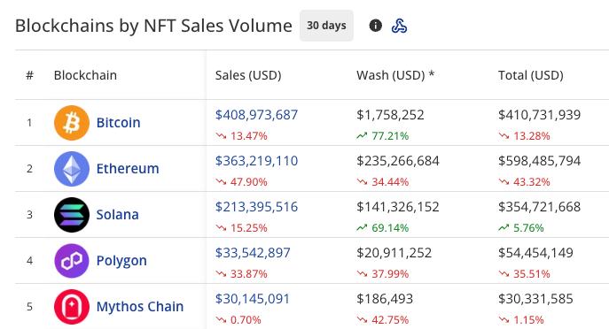Sort by the Total (USD) column header
609x329 pixels.
pyautogui.click(x=531, y=75)
